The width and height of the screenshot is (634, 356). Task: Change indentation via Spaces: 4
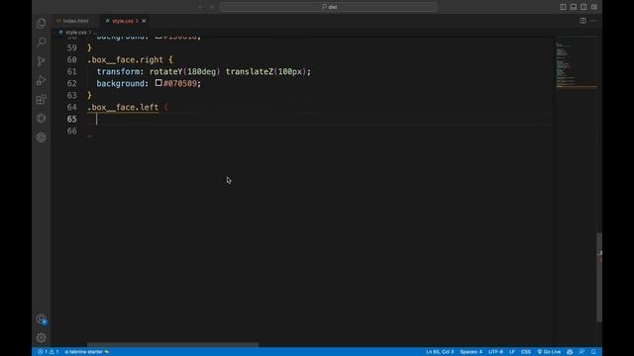pyautogui.click(x=472, y=352)
